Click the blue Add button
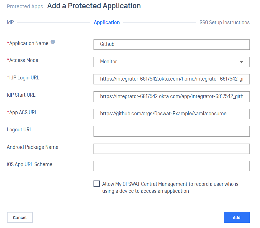This screenshot has width=260, height=228. point(236,217)
